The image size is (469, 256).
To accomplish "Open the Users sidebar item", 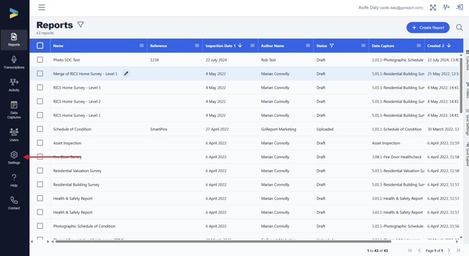I will click(x=14, y=134).
